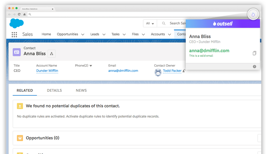Switch to the DETAILS tab
266x154 pixels.
tap(54, 91)
